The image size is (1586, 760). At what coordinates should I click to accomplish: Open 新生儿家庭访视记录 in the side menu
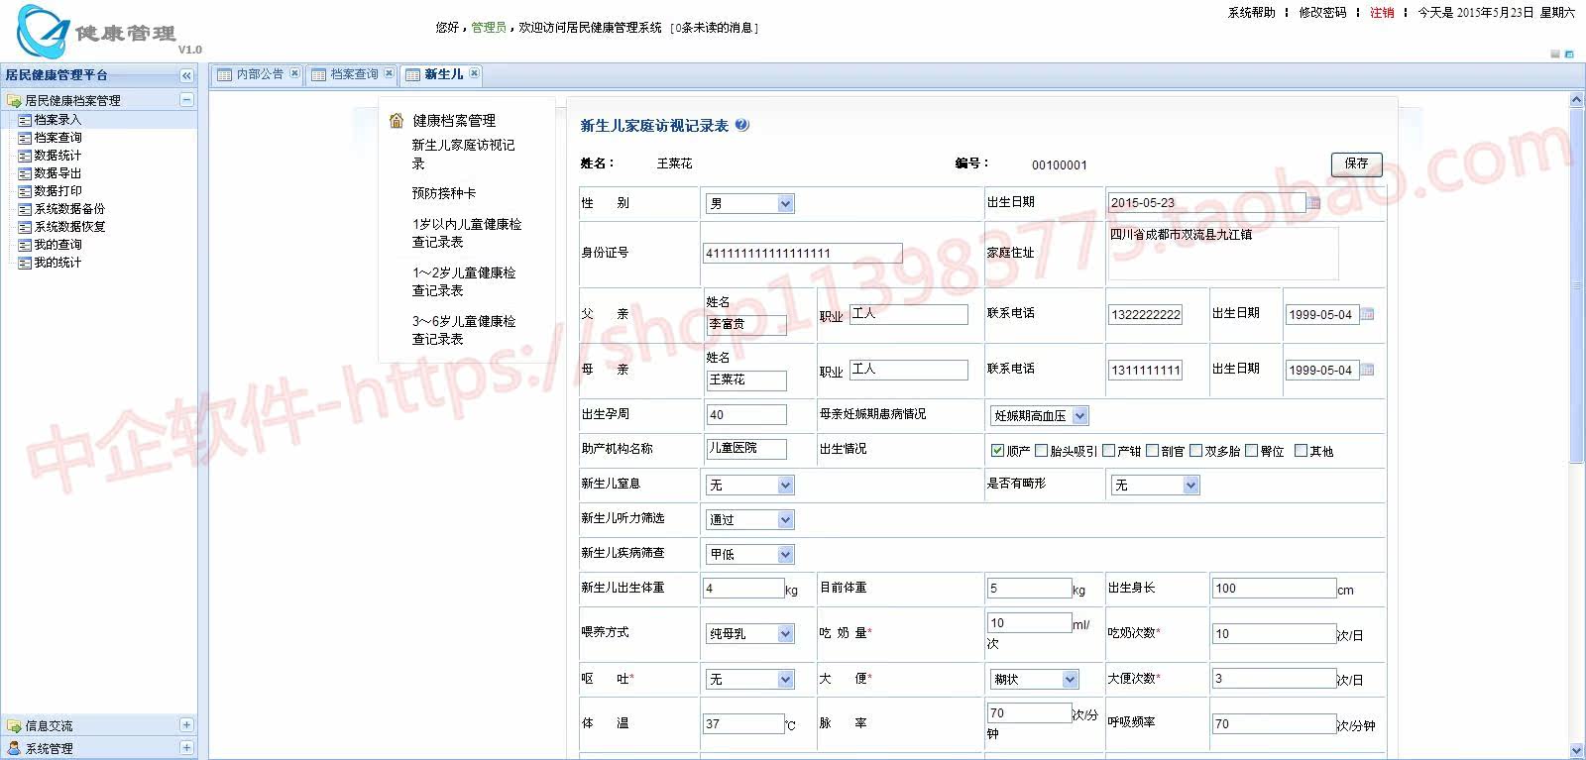click(x=463, y=155)
